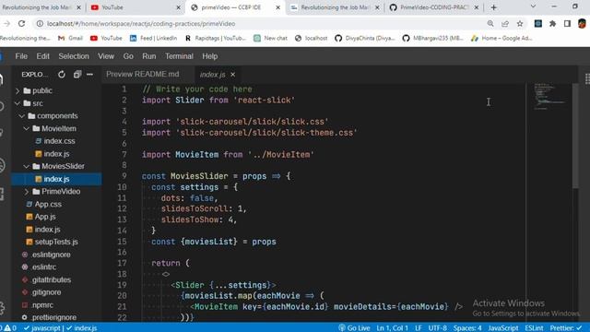Screen dimensions: 590x332
Task: Open Gmail bookmark
Action: coord(70,38)
